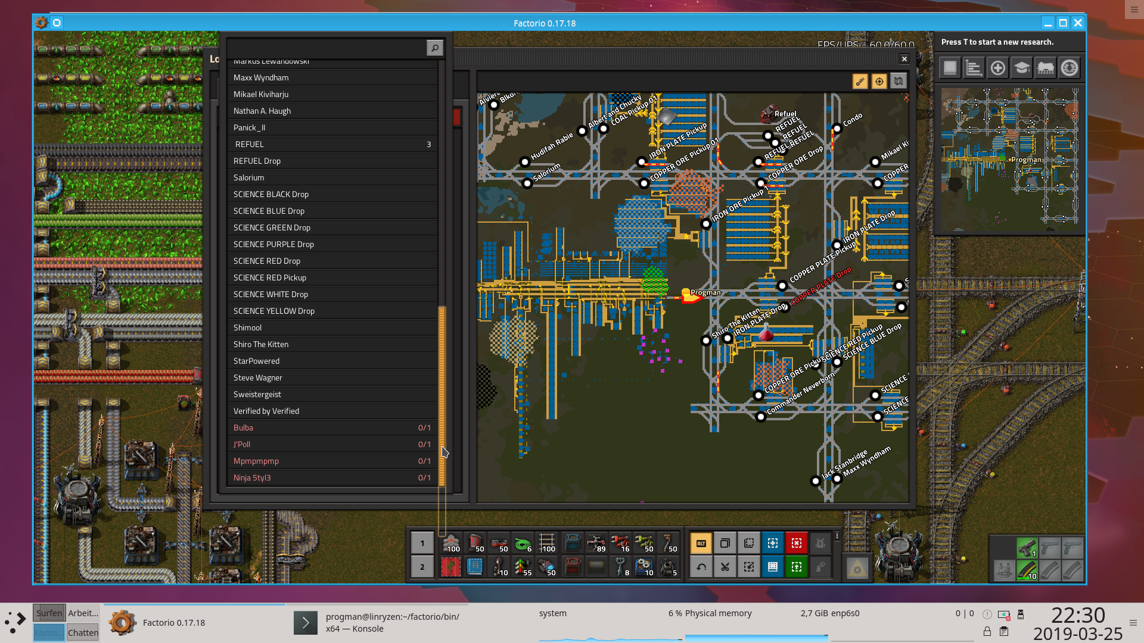Click the warning triangle gear button
Image resolution: width=1144 pixels, height=643 pixels.
click(x=857, y=569)
